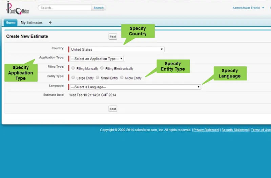Click the Country field label
The height and width of the screenshot is (178, 271).
(58, 48)
